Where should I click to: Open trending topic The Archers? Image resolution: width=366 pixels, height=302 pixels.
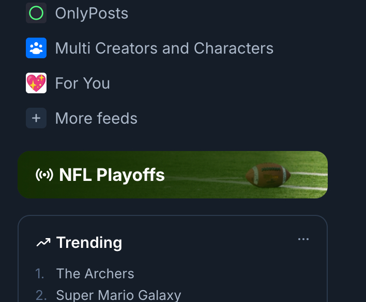(95, 274)
